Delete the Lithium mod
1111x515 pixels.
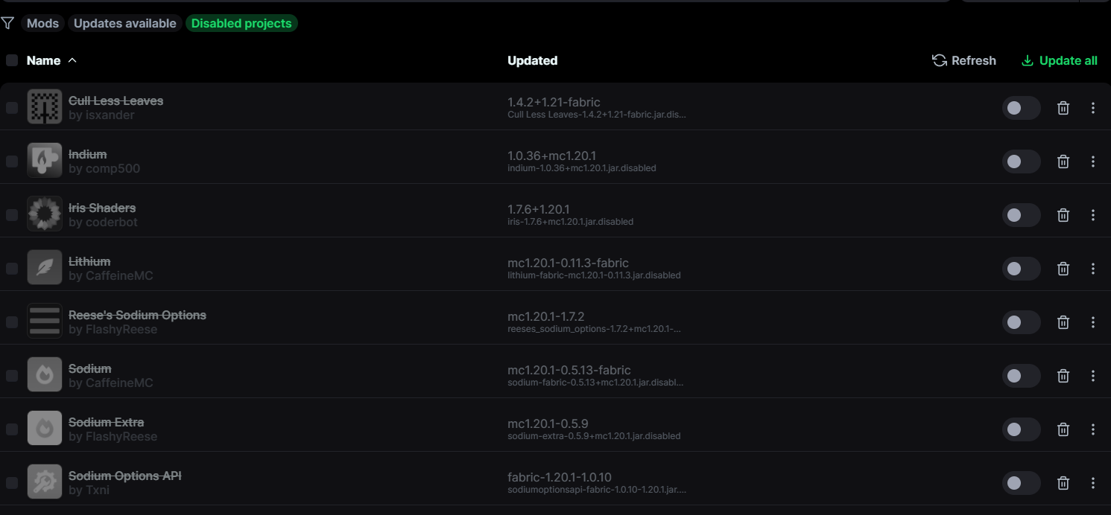[x=1063, y=269]
